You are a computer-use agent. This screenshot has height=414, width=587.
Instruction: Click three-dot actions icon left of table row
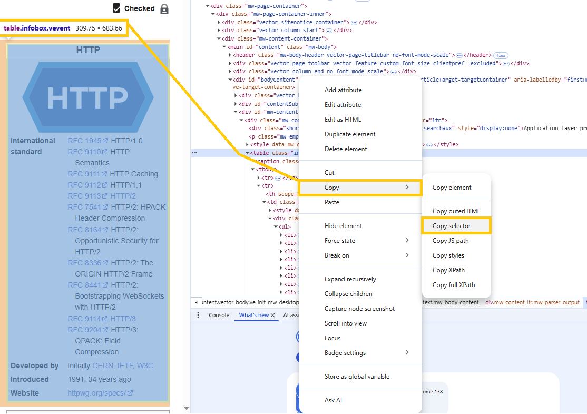tap(194, 153)
